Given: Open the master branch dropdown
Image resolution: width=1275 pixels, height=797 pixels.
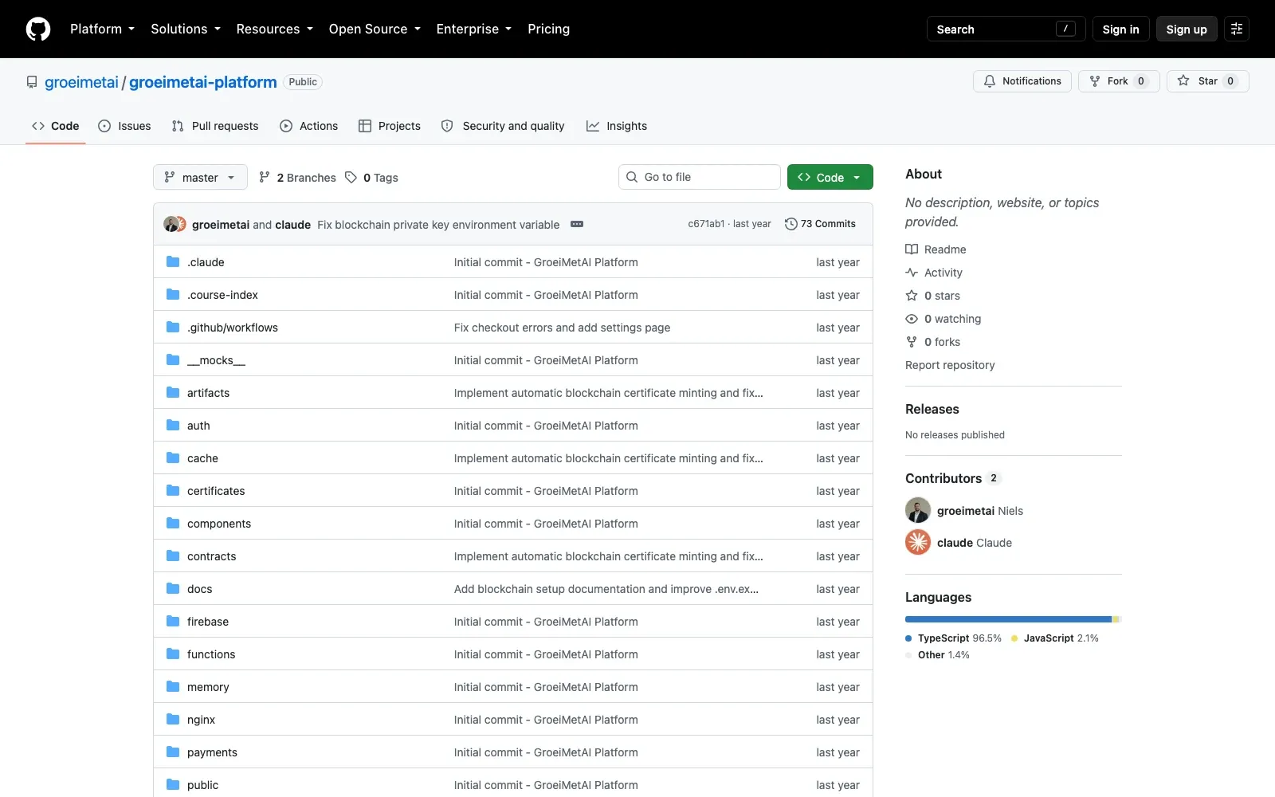Looking at the screenshot, I should click(200, 177).
